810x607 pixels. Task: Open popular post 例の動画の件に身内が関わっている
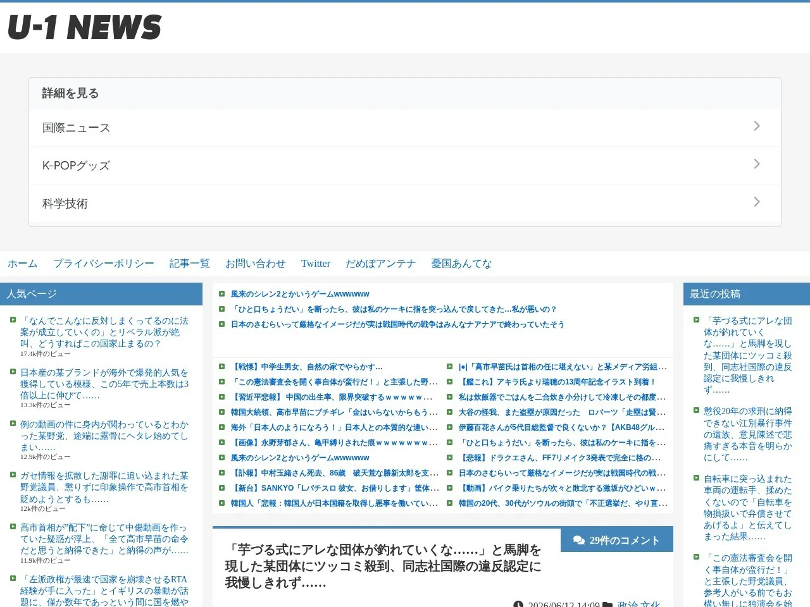[x=104, y=436]
